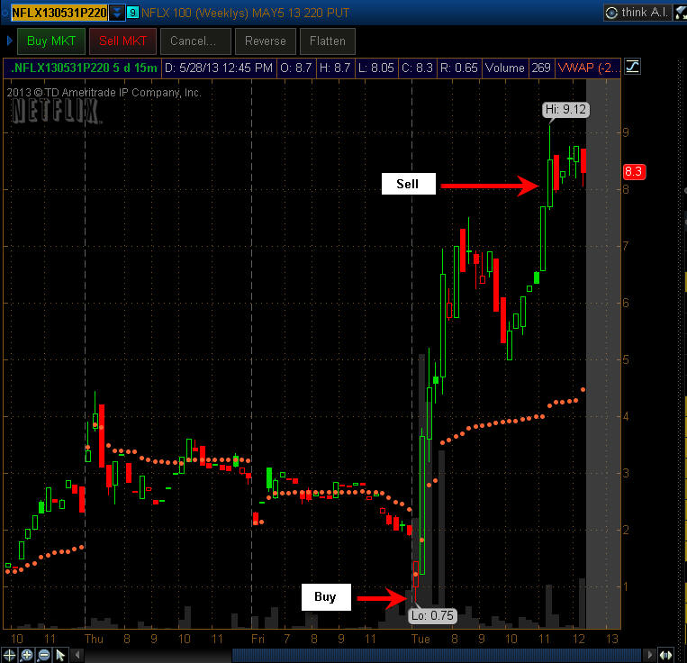Click the Reverse position button
The width and height of the screenshot is (687, 663).
point(266,41)
